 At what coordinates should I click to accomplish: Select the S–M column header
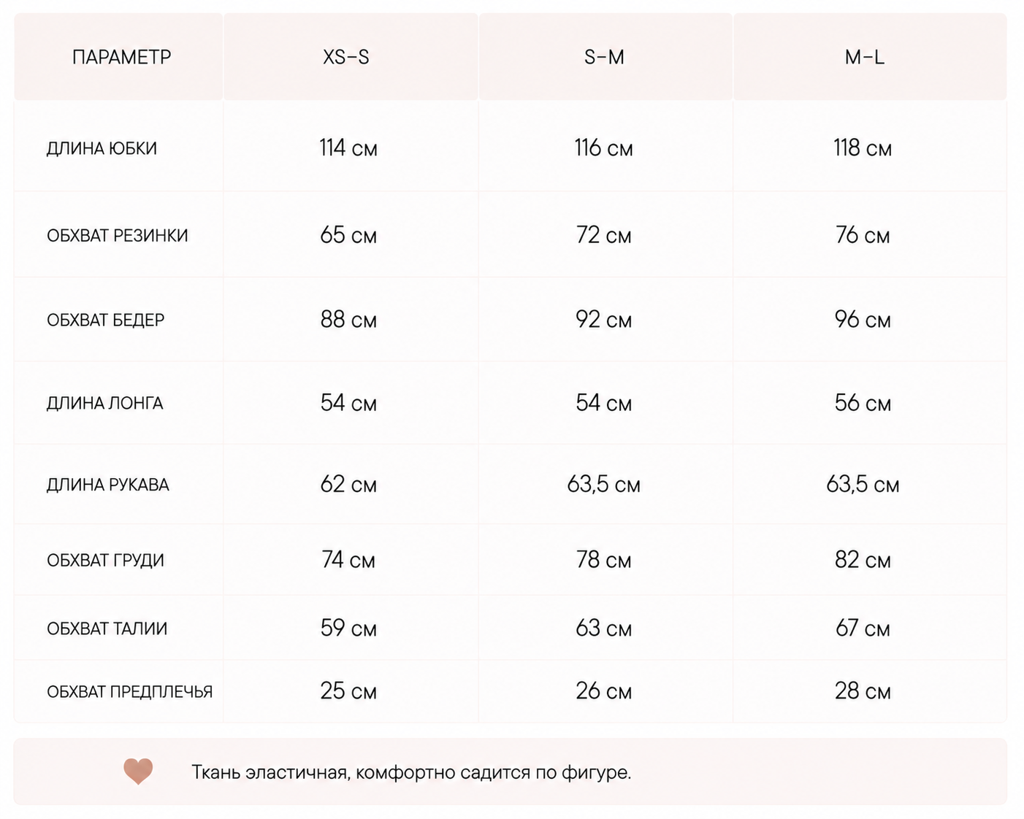(x=604, y=57)
